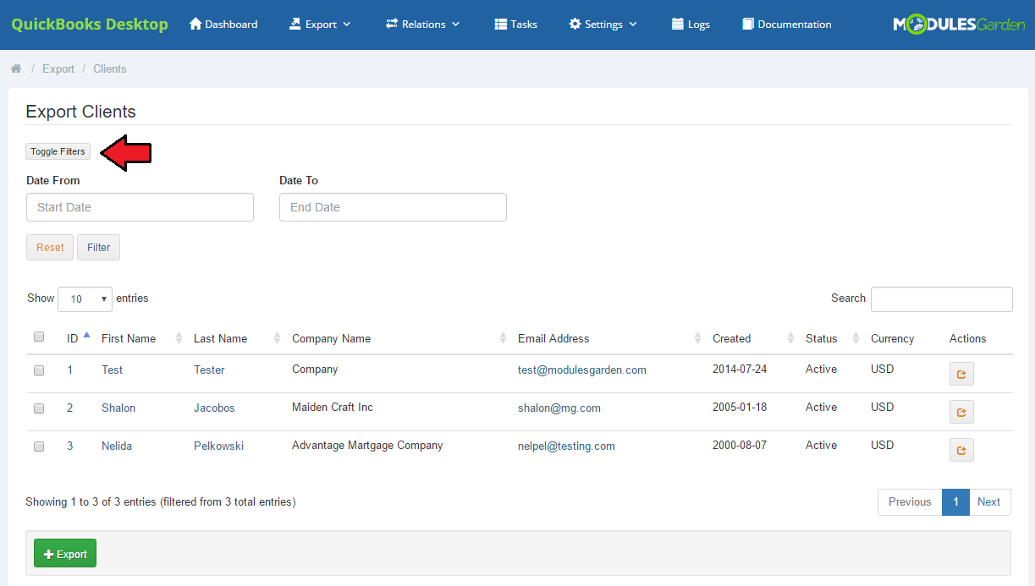Open client ID 1 link
Viewport: 1035px width, 586px height.
coord(70,370)
